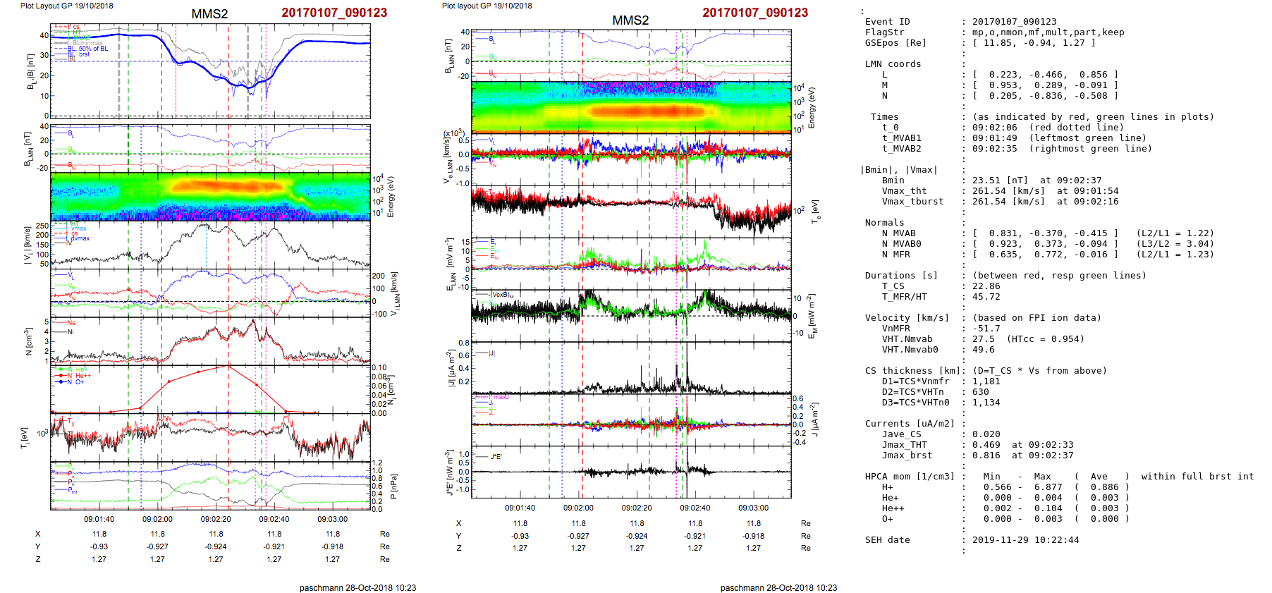Screen dimensions: 1272x593
Task: Click the 'O+' row label in HPCA table
Action: click(887, 519)
